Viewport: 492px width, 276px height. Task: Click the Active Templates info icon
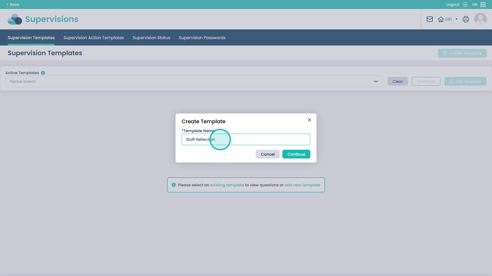coord(43,73)
